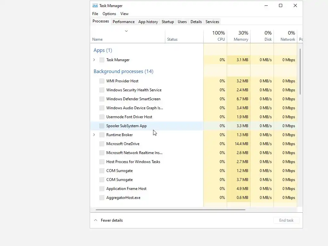328x246 pixels.
Task: Open the View menu
Action: pyautogui.click(x=124, y=13)
